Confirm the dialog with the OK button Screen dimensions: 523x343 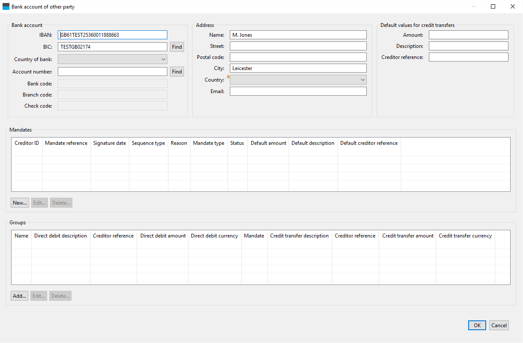[477, 325]
